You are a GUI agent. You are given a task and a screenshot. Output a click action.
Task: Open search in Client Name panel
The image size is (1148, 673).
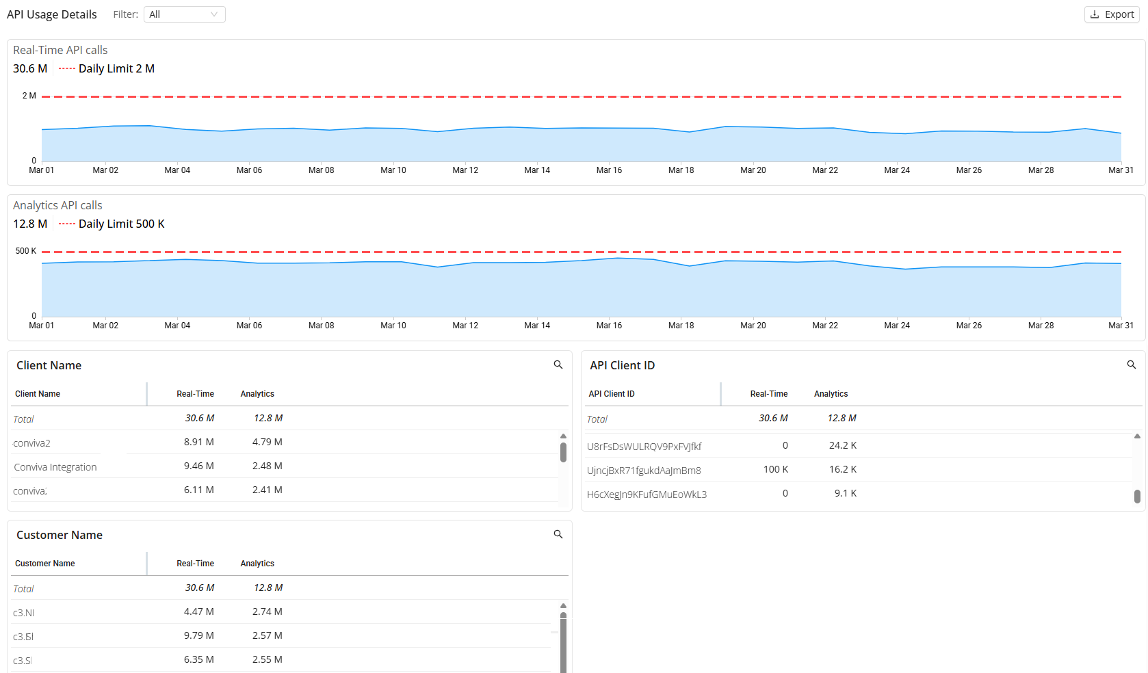(x=558, y=365)
